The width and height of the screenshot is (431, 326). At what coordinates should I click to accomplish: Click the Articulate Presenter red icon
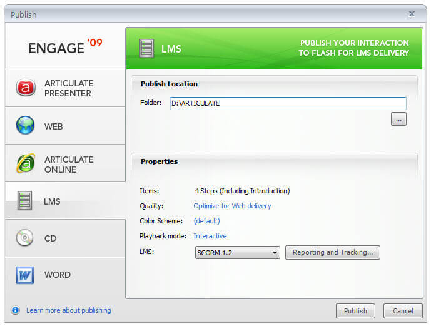click(x=26, y=88)
